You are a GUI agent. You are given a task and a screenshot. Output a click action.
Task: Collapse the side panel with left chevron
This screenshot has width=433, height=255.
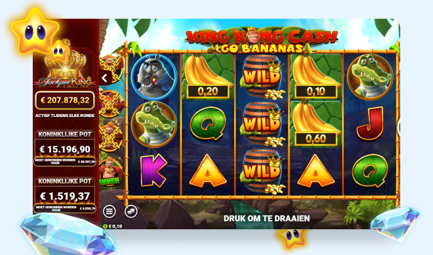click(105, 78)
